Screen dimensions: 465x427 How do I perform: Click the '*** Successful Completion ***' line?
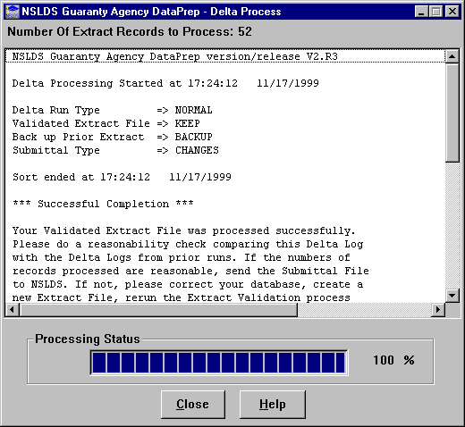click(103, 204)
